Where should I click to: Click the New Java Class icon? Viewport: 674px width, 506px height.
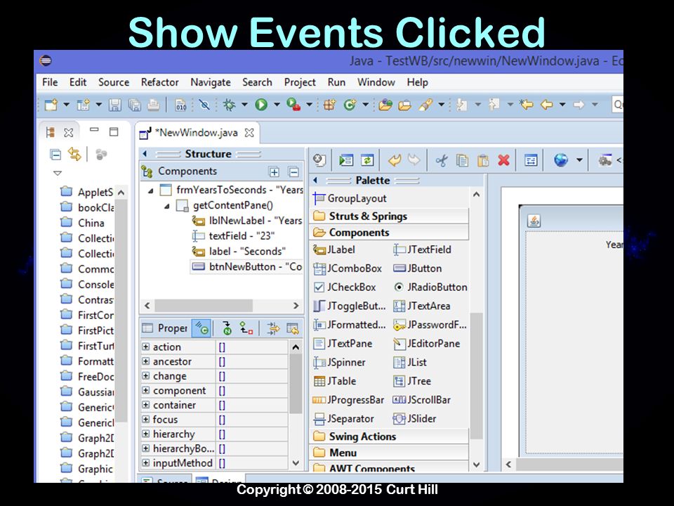[x=350, y=105]
